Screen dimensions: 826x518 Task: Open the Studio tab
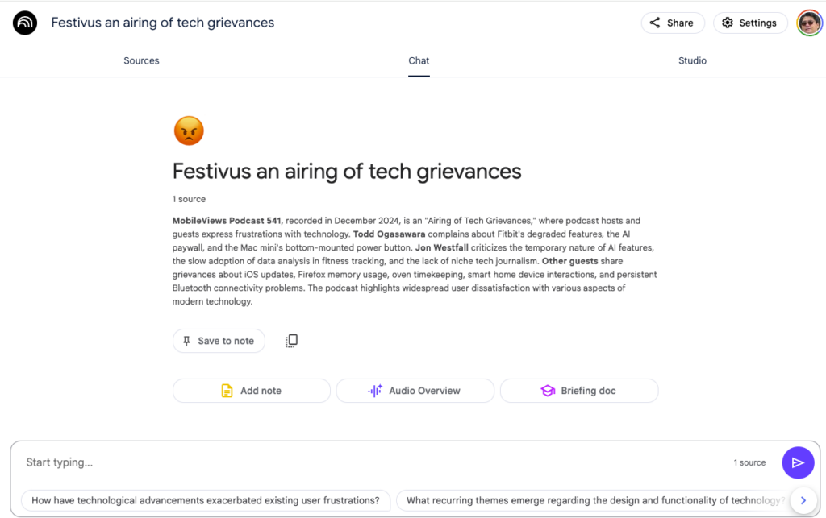click(x=692, y=60)
